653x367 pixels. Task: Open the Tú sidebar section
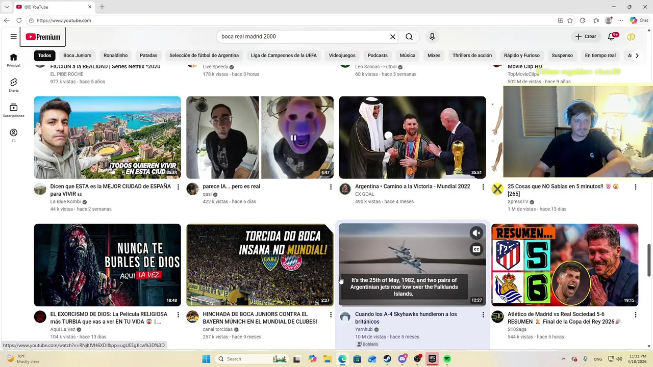coord(13,136)
